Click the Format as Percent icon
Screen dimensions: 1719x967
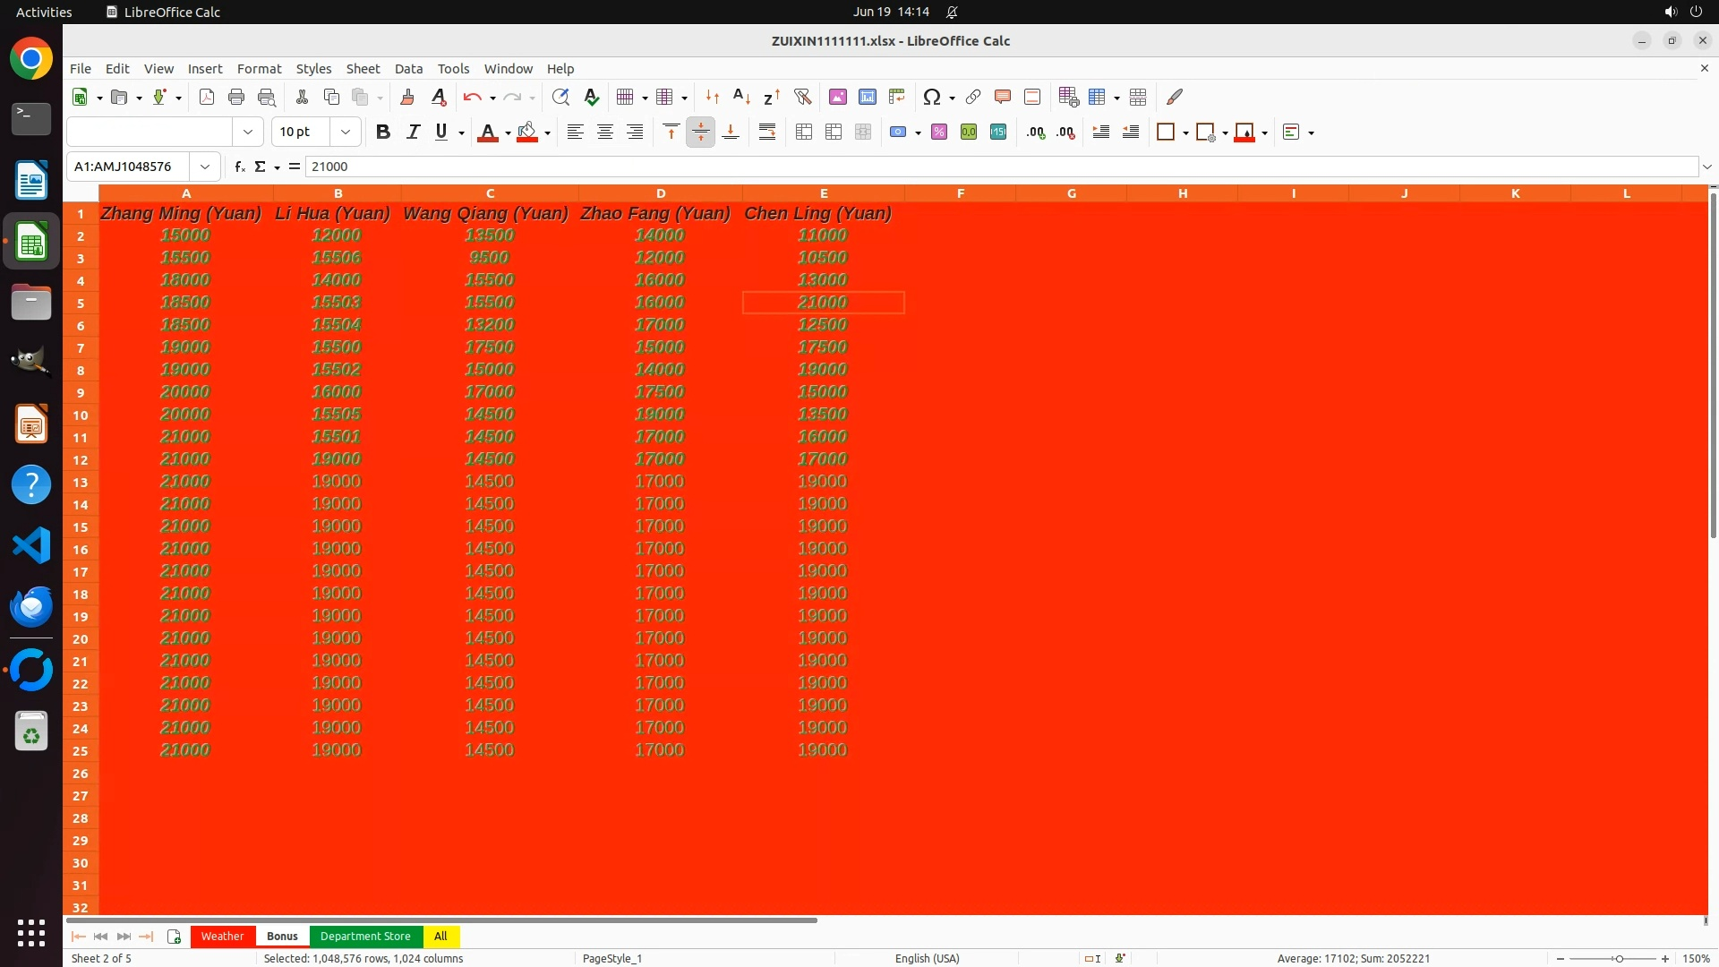[x=939, y=133]
